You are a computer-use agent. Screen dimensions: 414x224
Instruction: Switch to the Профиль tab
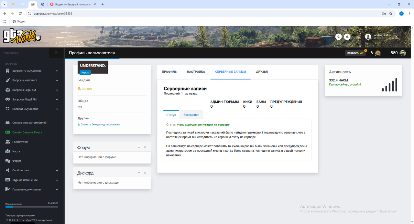click(x=169, y=72)
